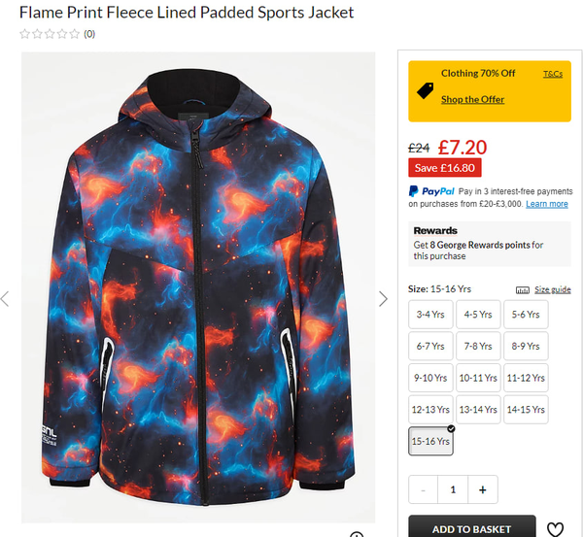
Task: Click the quantity number field
Action: [x=453, y=489]
